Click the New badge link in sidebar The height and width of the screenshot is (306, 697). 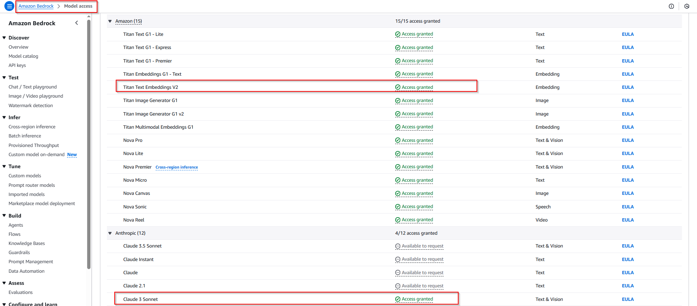point(72,155)
